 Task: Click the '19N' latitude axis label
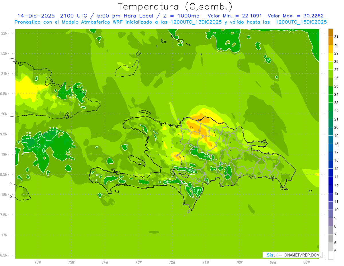(4, 154)
